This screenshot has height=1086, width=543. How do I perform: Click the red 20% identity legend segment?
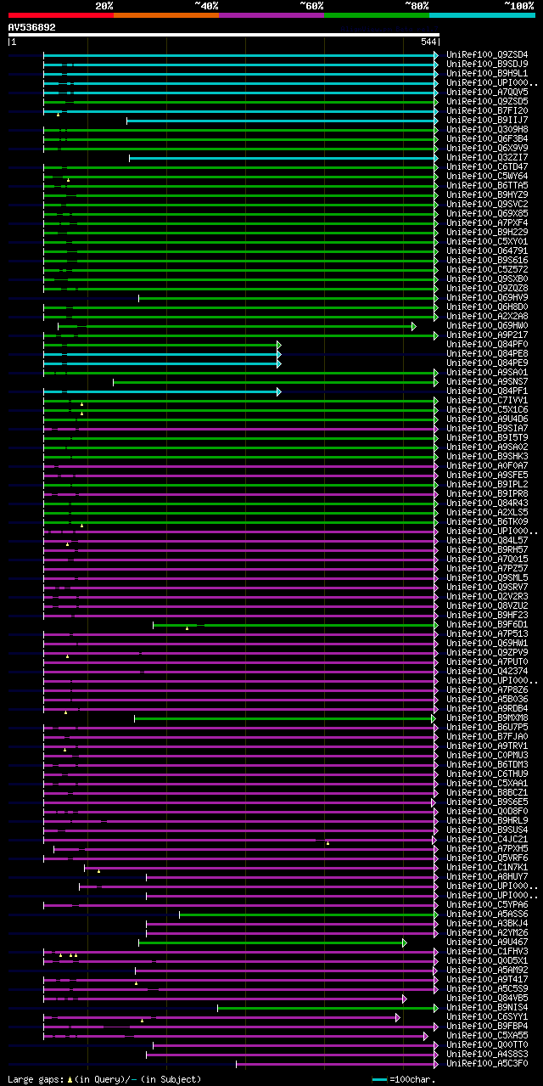coord(60,15)
